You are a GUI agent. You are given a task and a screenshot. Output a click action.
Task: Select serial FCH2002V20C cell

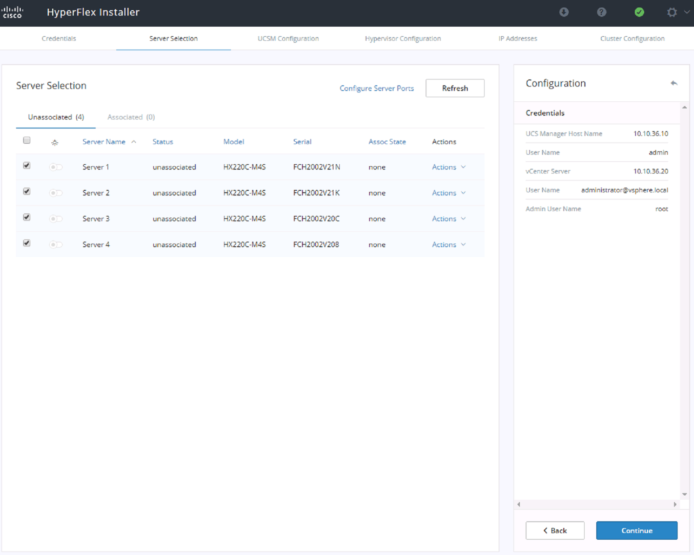pyautogui.click(x=317, y=219)
